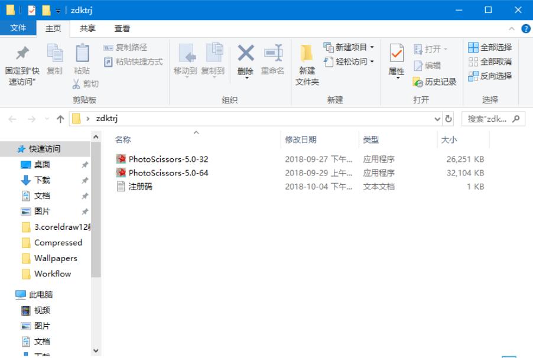
Task: Click the PhotoScissors-5.0-64 application icon
Action: tap(121, 173)
